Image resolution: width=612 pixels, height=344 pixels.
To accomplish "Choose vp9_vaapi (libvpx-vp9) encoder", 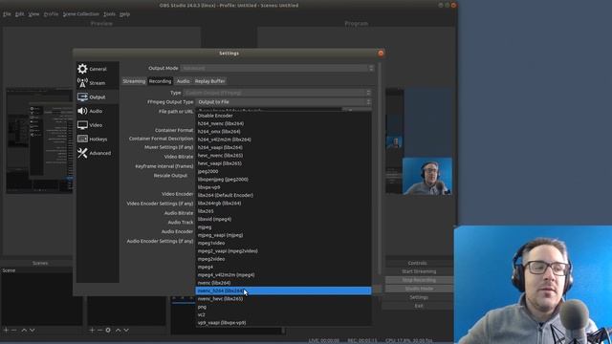I will coord(283,323).
